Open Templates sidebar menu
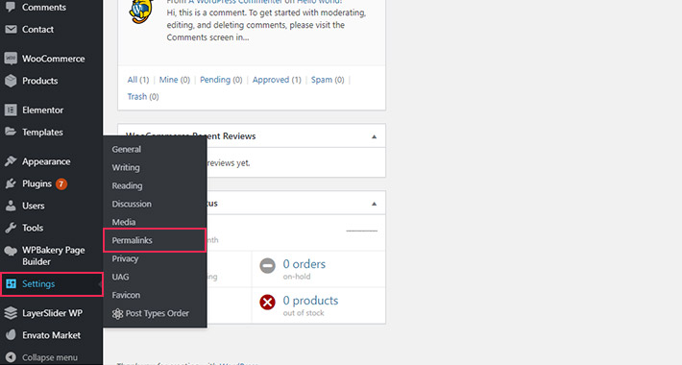The width and height of the screenshot is (682, 365). 42,132
